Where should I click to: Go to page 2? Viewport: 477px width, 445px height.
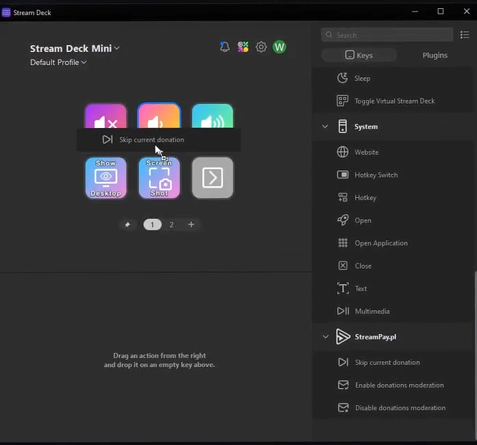[x=172, y=225]
